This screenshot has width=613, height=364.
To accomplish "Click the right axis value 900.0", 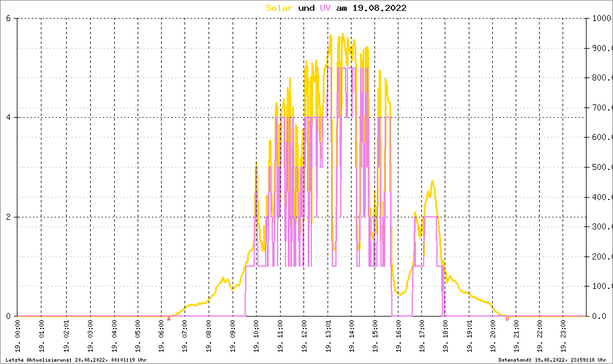I will (x=602, y=48).
